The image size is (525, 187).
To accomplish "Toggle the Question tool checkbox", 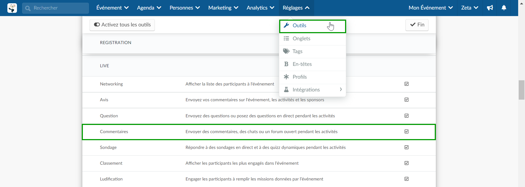I will [x=407, y=116].
